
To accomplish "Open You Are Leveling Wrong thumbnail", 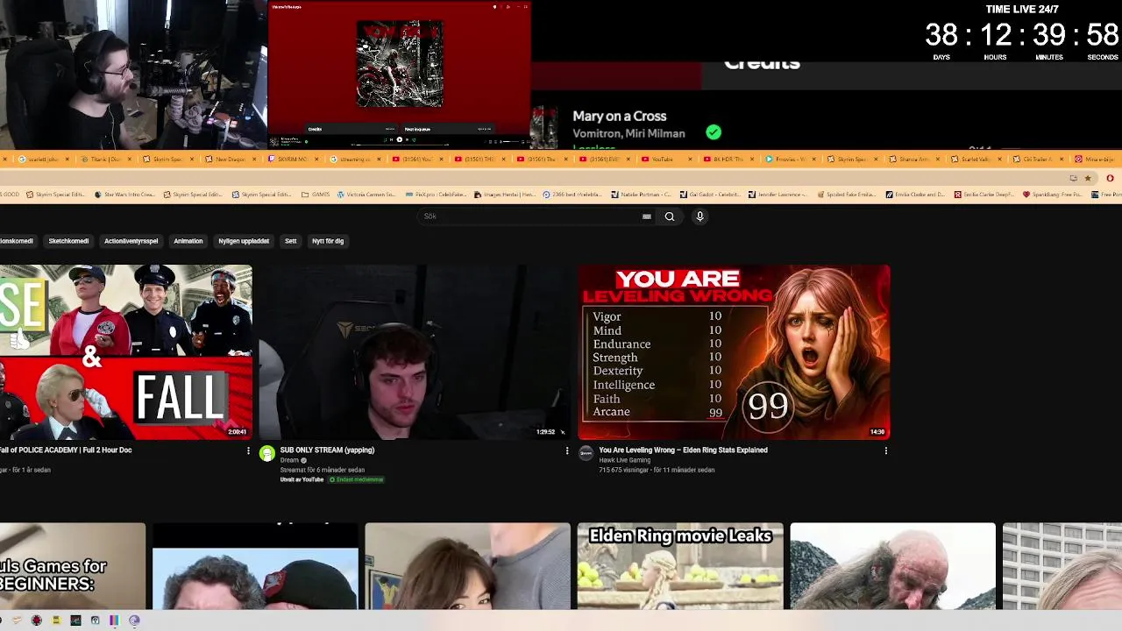I will click(x=734, y=351).
